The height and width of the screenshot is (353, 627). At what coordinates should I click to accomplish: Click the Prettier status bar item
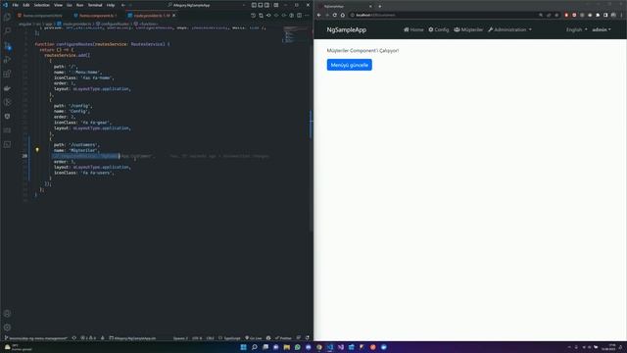click(x=283, y=338)
